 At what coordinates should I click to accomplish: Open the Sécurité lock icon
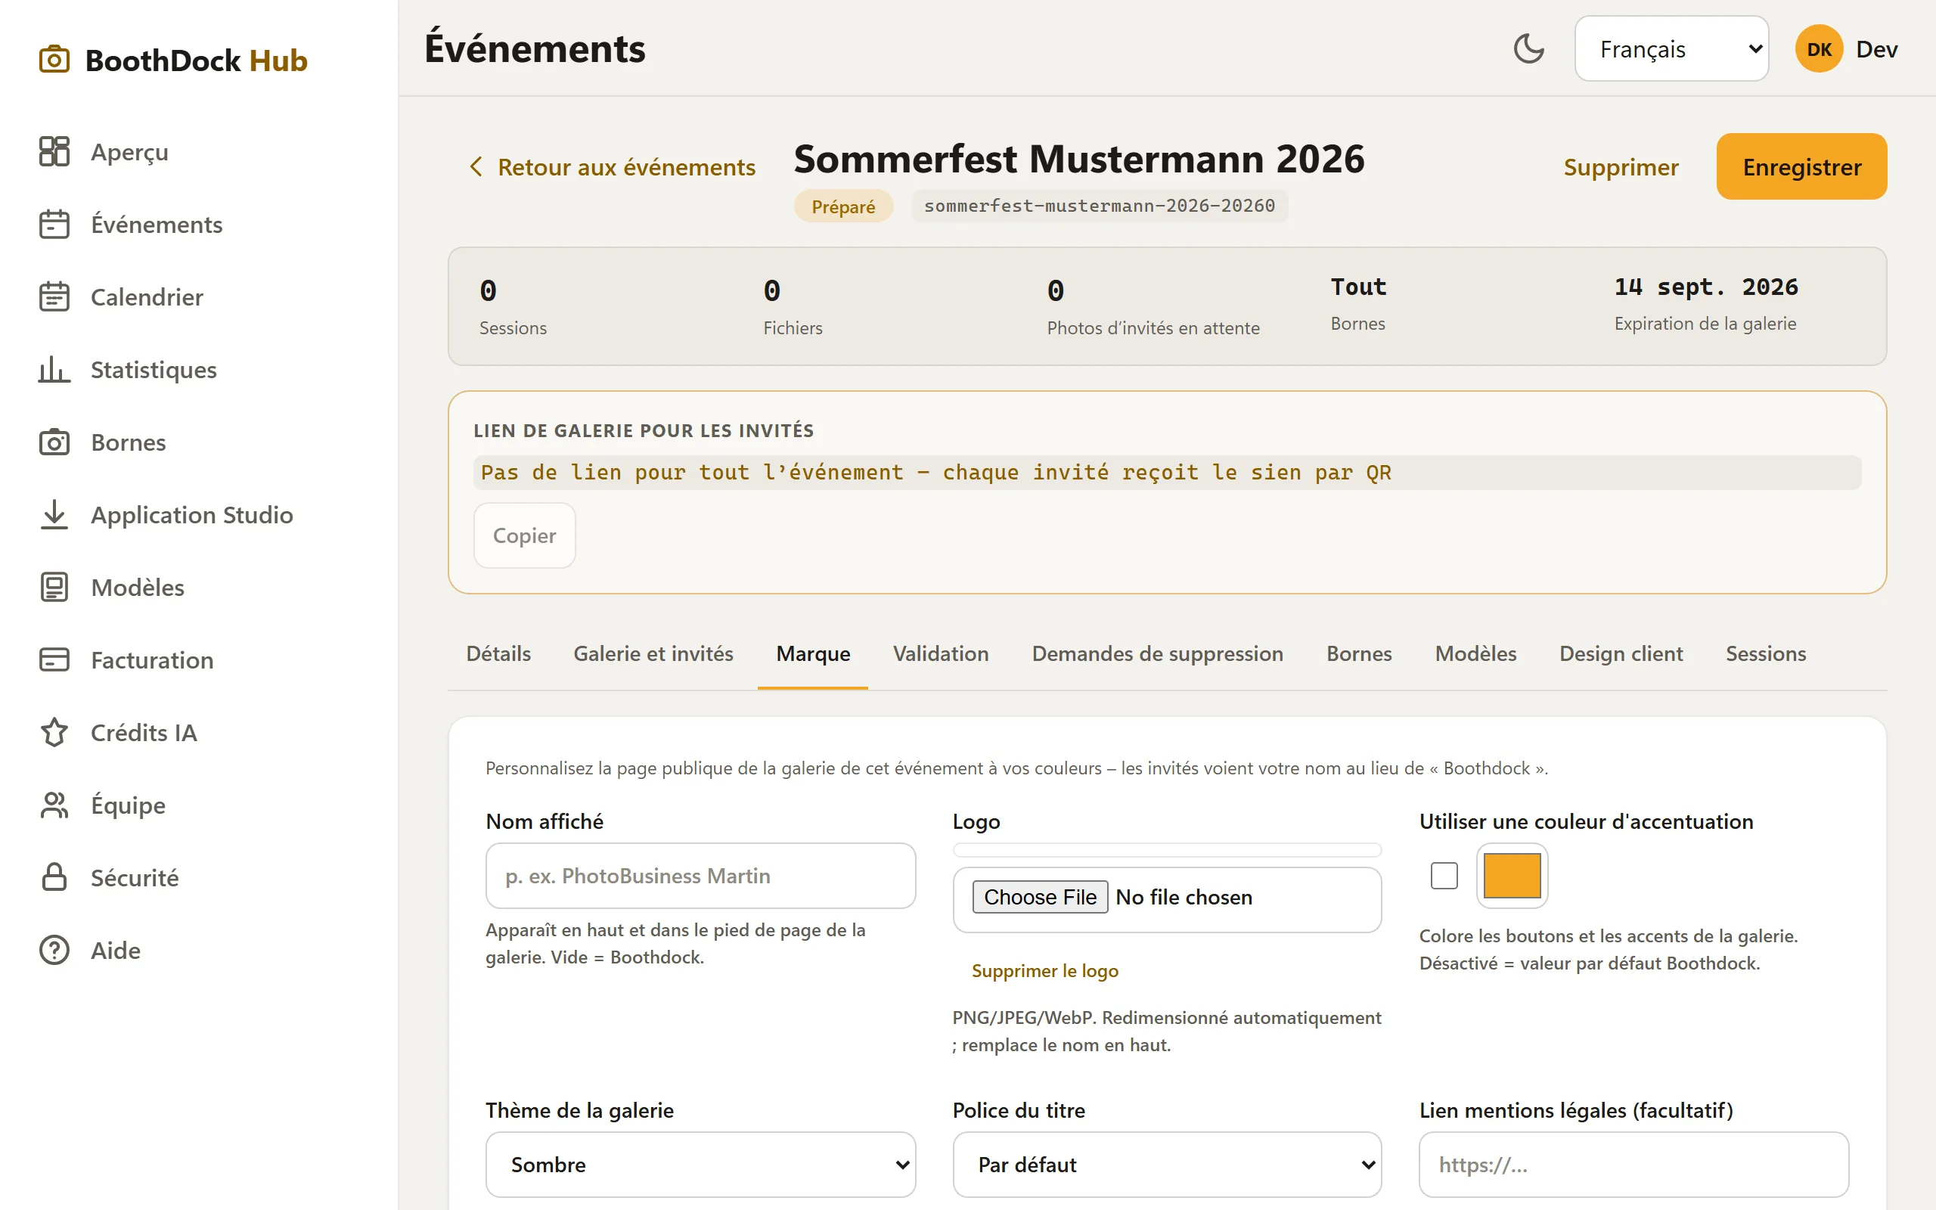(x=54, y=877)
